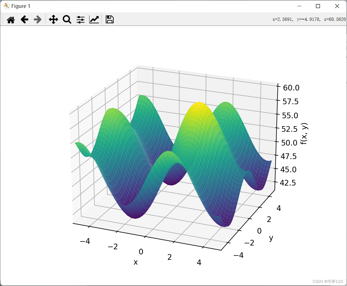347x286 pixels.
Task: Click the z-axis tick label 42.5
Action: coord(288,183)
